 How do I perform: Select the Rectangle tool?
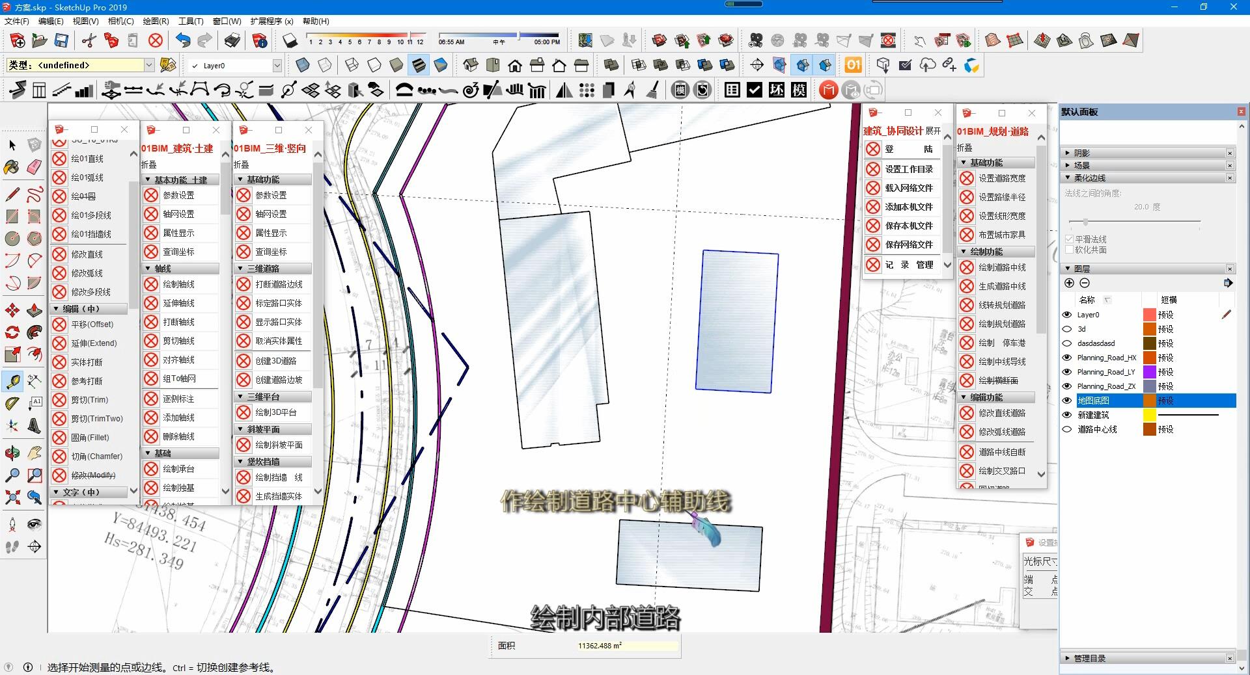click(x=12, y=216)
